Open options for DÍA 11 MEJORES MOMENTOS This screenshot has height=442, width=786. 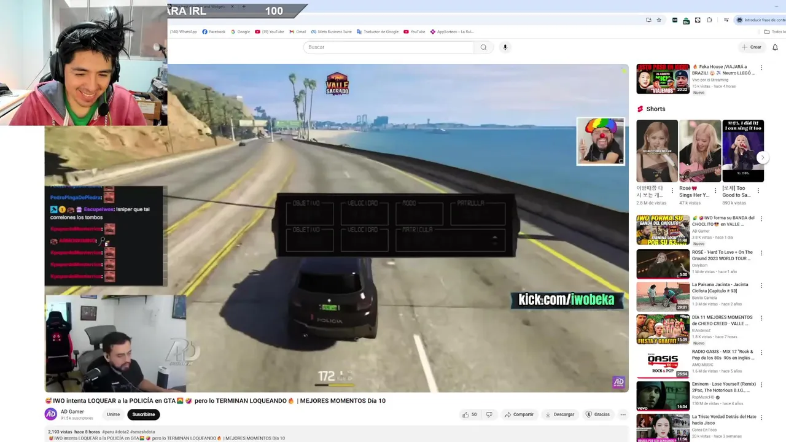[761, 319]
